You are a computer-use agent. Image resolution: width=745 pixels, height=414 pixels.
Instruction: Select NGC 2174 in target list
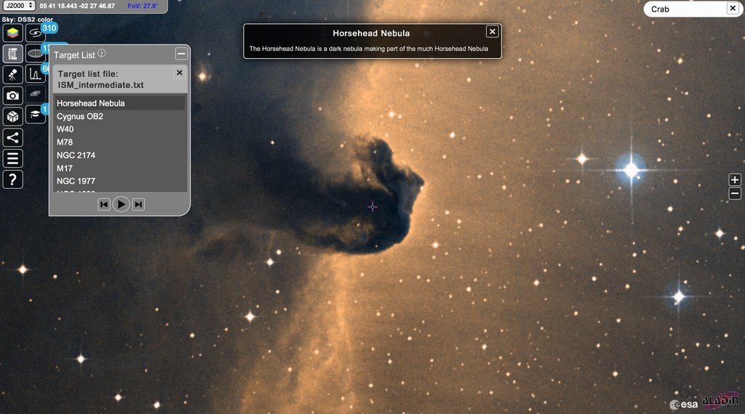click(120, 155)
